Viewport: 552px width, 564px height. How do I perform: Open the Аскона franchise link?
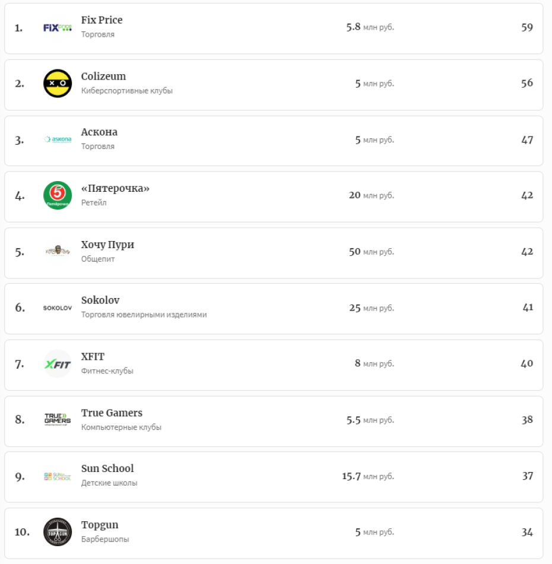[x=99, y=132]
